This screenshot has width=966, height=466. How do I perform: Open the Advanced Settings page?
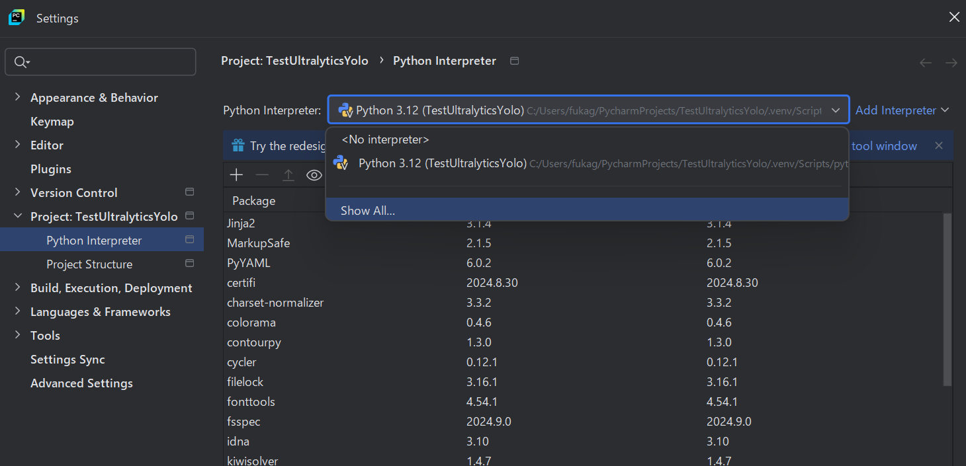click(81, 383)
